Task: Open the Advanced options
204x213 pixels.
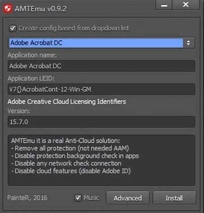Action: tap(128, 198)
